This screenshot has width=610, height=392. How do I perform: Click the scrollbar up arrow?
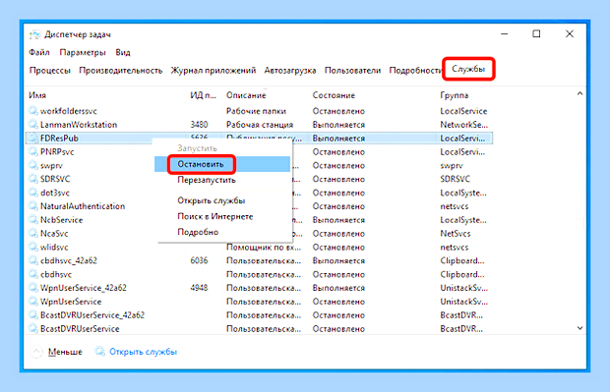click(x=579, y=93)
